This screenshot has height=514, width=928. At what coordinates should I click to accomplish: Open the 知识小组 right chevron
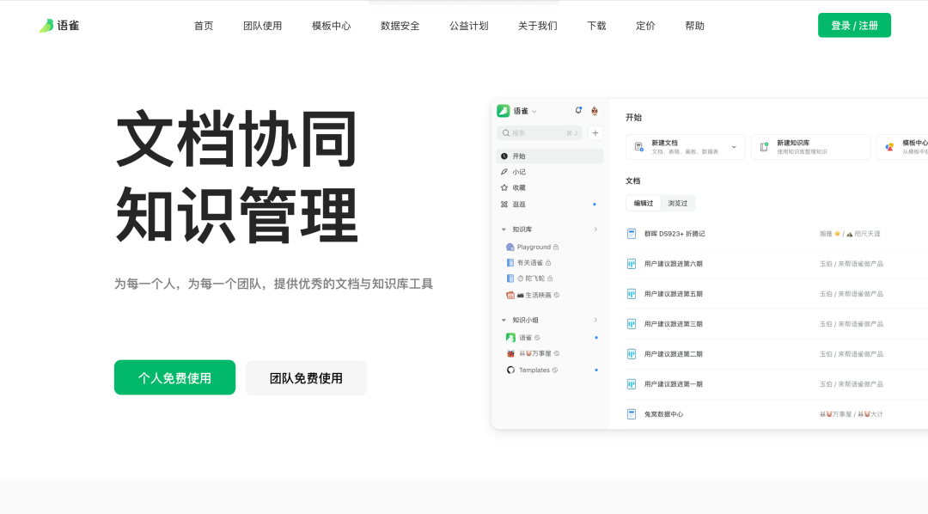pyautogui.click(x=595, y=321)
